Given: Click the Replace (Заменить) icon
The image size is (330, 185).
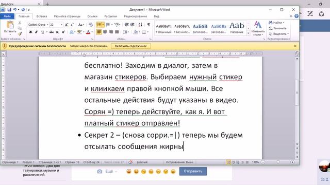Looking at the screenshot, I should [x=270, y=28].
